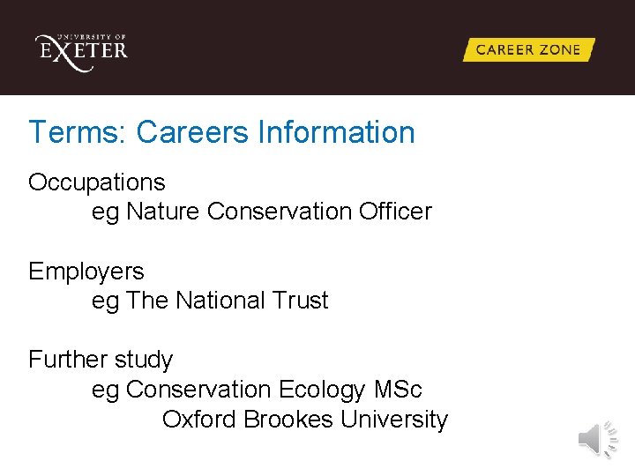The height and width of the screenshot is (476, 635).
Task: Click the audio speaker icon
Action: coord(597,439)
